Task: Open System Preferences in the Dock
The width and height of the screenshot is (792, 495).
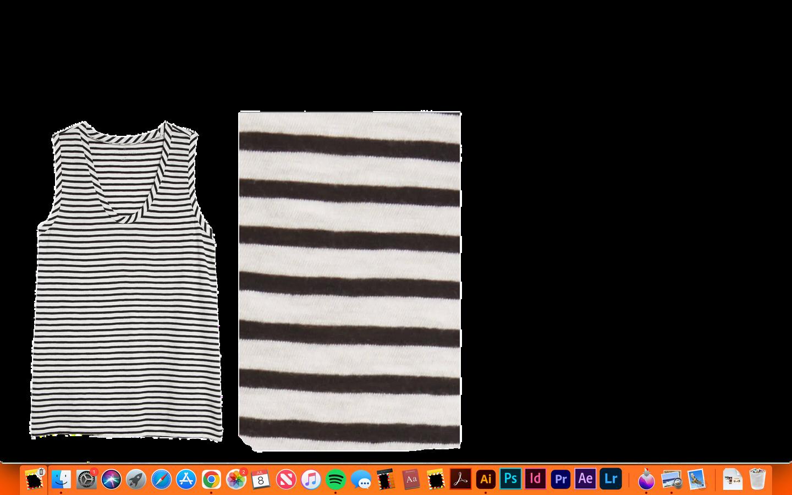Action: [x=86, y=479]
